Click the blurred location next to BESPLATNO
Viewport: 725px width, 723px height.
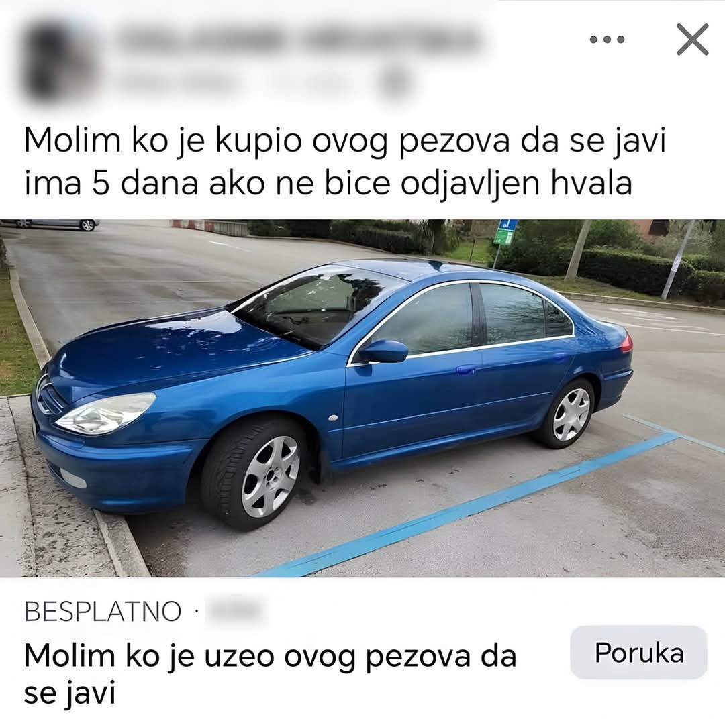[x=234, y=610]
